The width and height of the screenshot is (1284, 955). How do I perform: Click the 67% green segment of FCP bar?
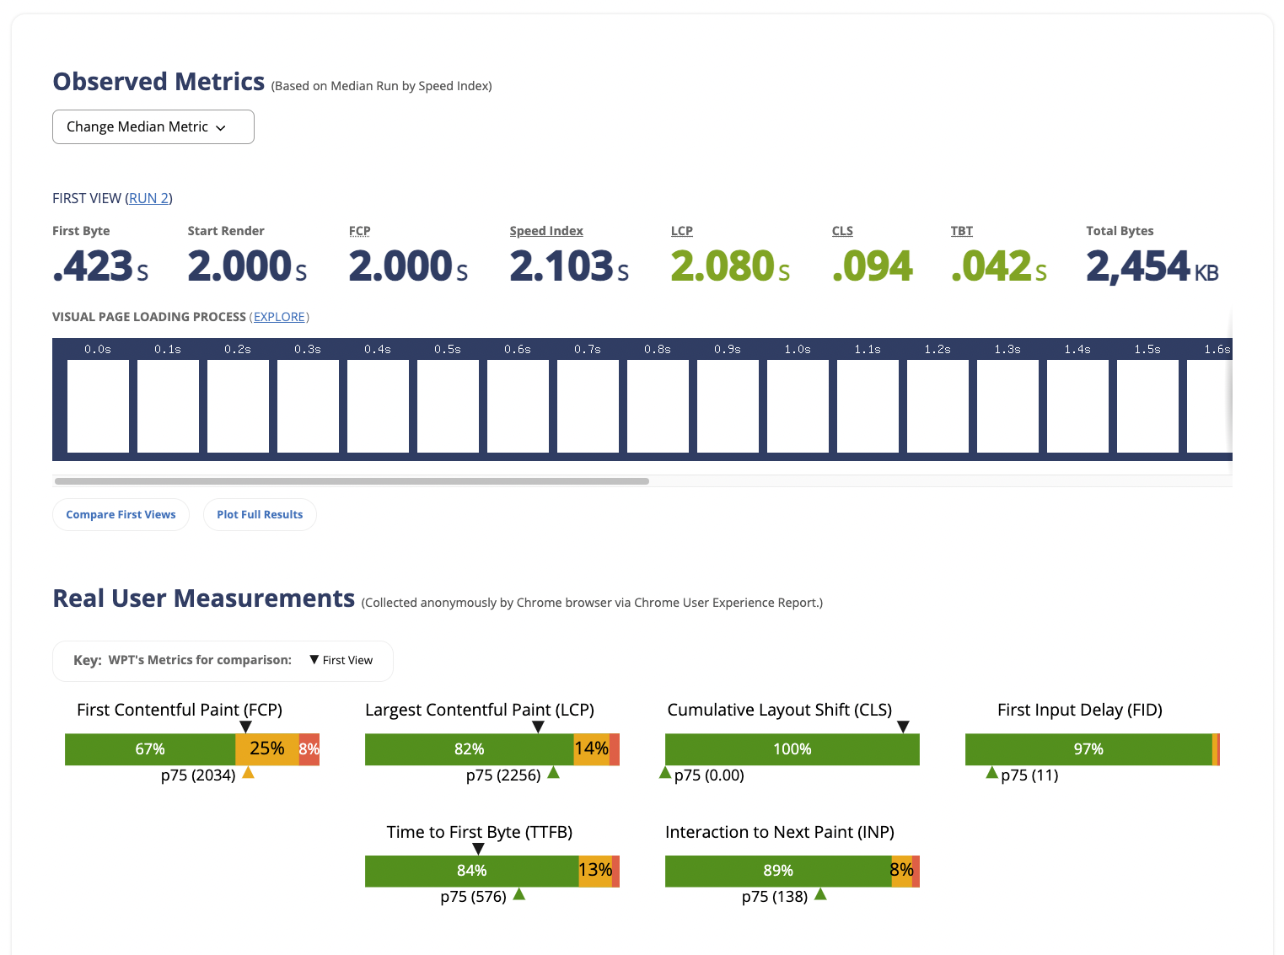(150, 749)
